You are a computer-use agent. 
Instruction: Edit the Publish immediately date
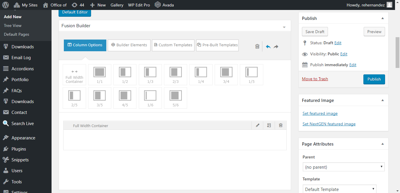(x=353, y=65)
